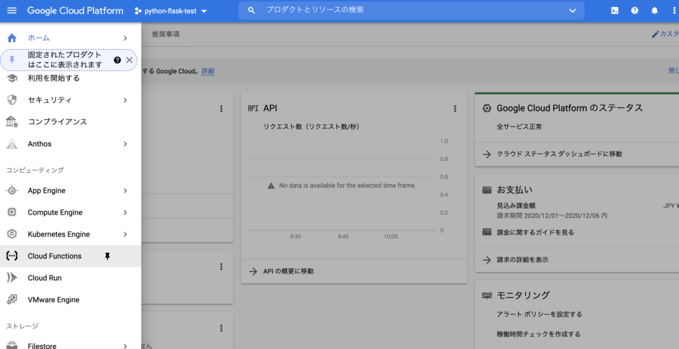Click the search magnifier icon
The height and width of the screenshot is (349, 679).
251,11
